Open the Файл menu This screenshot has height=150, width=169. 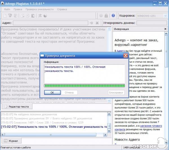[7, 9]
